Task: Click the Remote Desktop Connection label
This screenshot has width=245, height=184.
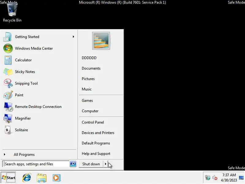Action: coord(38,107)
